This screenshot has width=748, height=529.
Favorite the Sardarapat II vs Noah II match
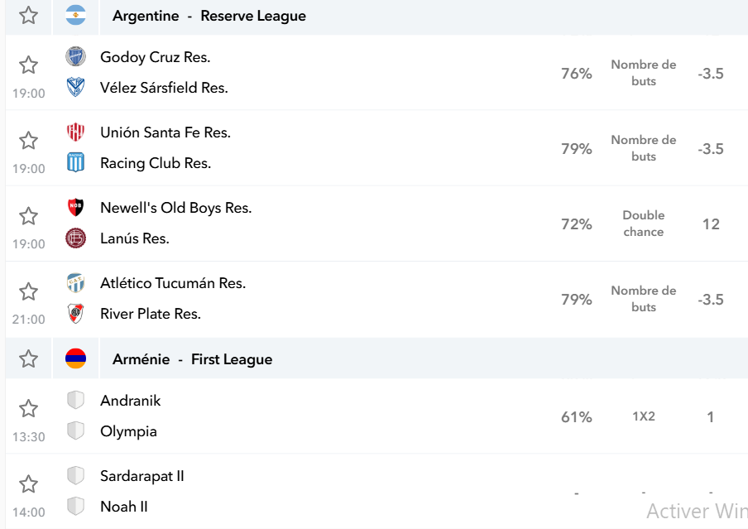[x=28, y=484]
